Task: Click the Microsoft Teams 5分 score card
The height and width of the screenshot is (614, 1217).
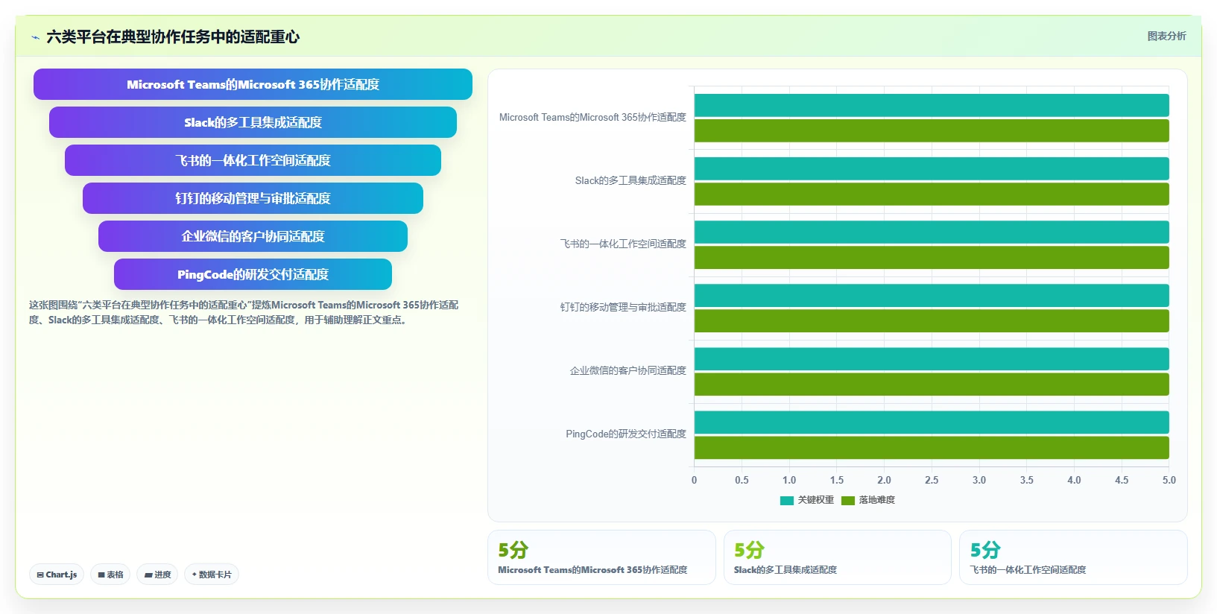Action: point(601,557)
